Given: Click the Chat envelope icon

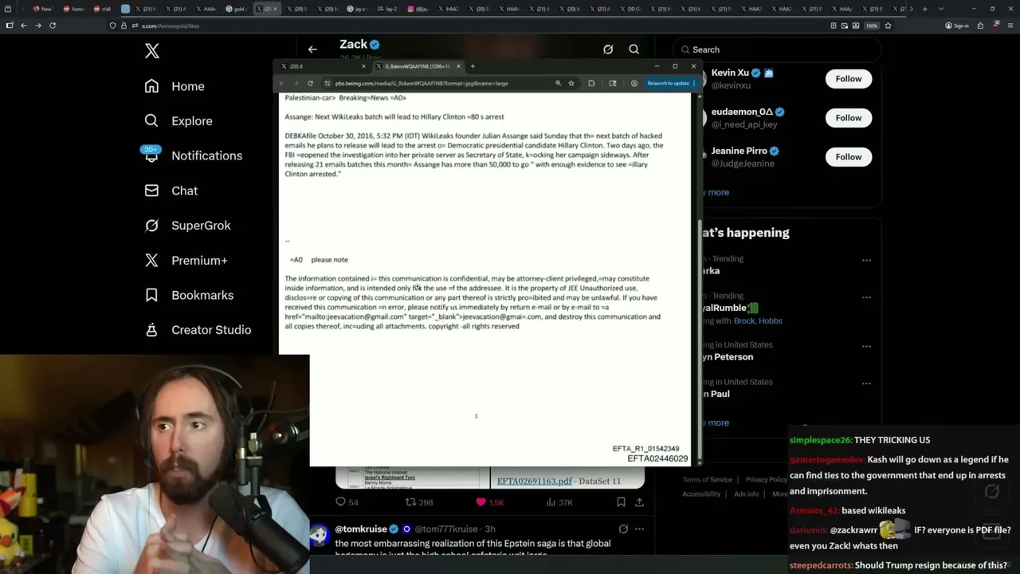Looking at the screenshot, I should click(151, 191).
